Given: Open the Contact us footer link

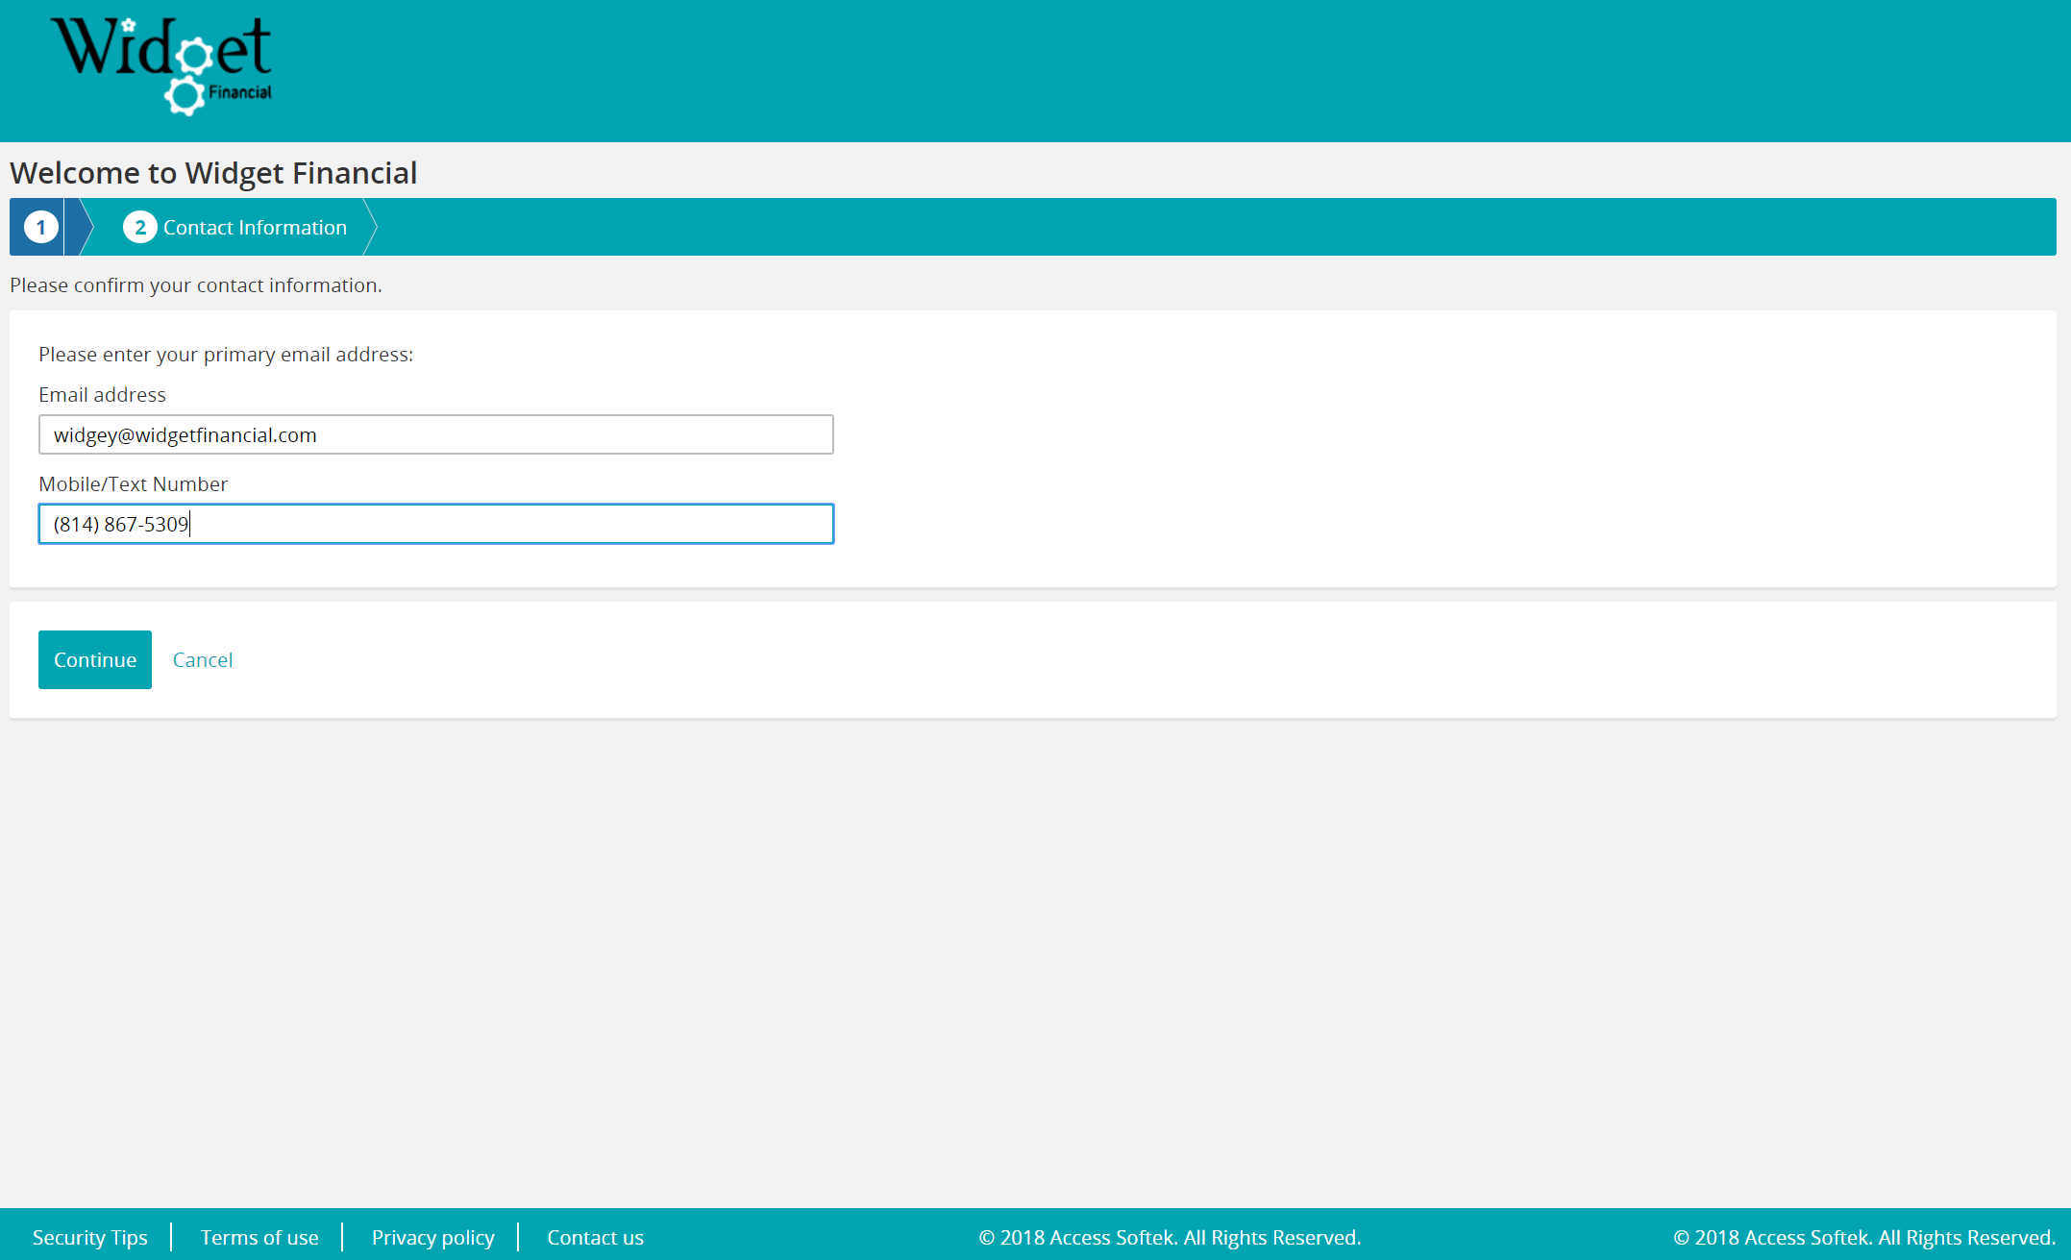Looking at the screenshot, I should pyautogui.click(x=595, y=1237).
